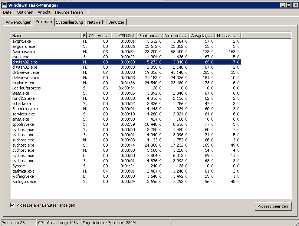Open the Datei menu
This screenshot has height=226, width=299.
8,12
